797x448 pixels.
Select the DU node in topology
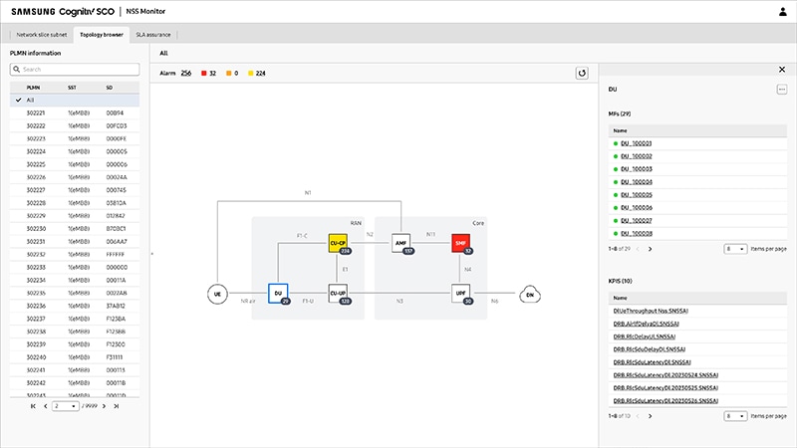tap(278, 294)
